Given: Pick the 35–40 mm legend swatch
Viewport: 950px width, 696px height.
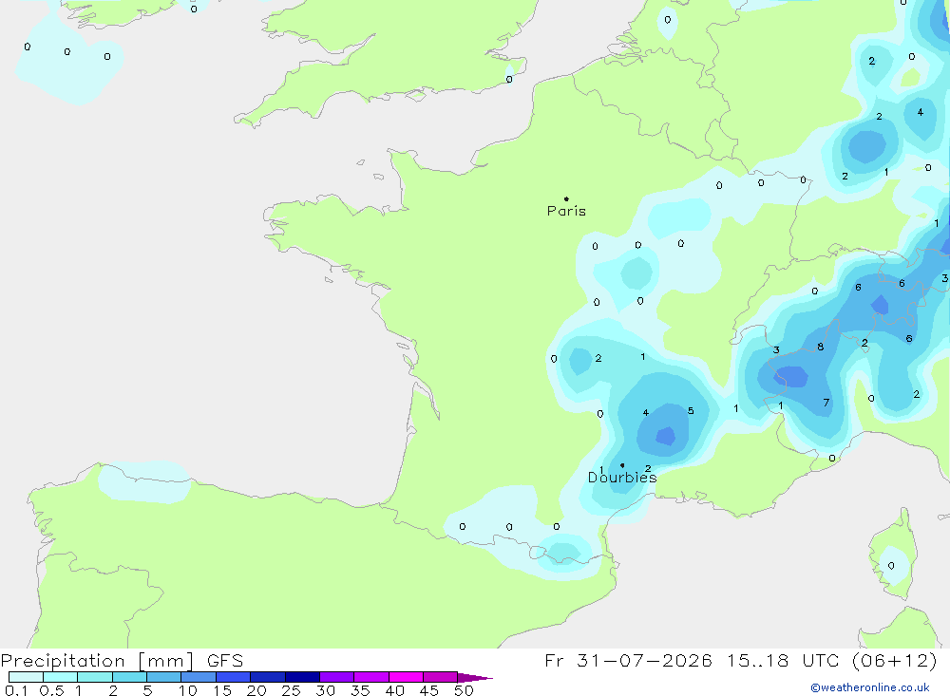Looking at the screenshot, I should pyautogui.click(x=371, y=677).
